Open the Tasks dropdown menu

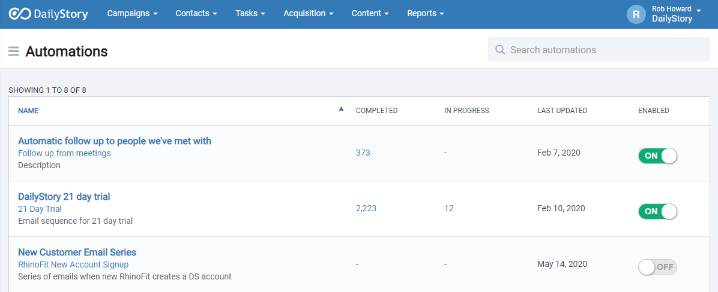point(250,14)
